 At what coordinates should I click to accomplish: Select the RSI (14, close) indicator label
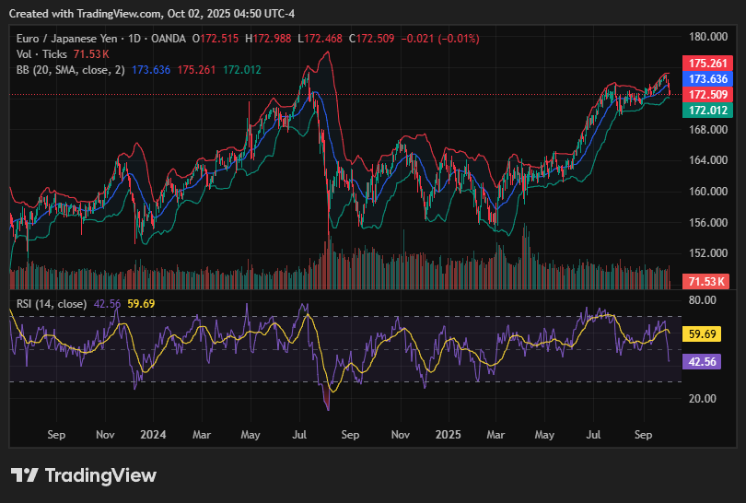pos(52,303)
